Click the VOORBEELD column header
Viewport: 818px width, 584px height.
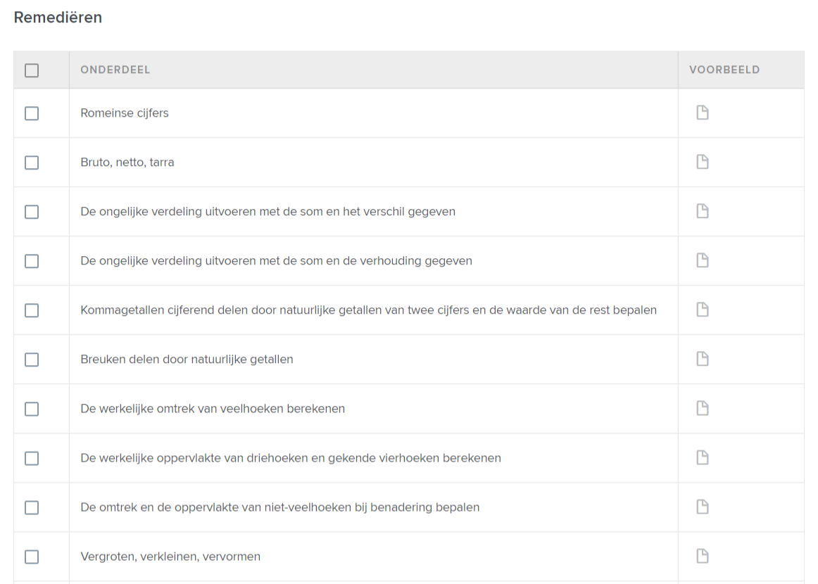click(724, 70)
